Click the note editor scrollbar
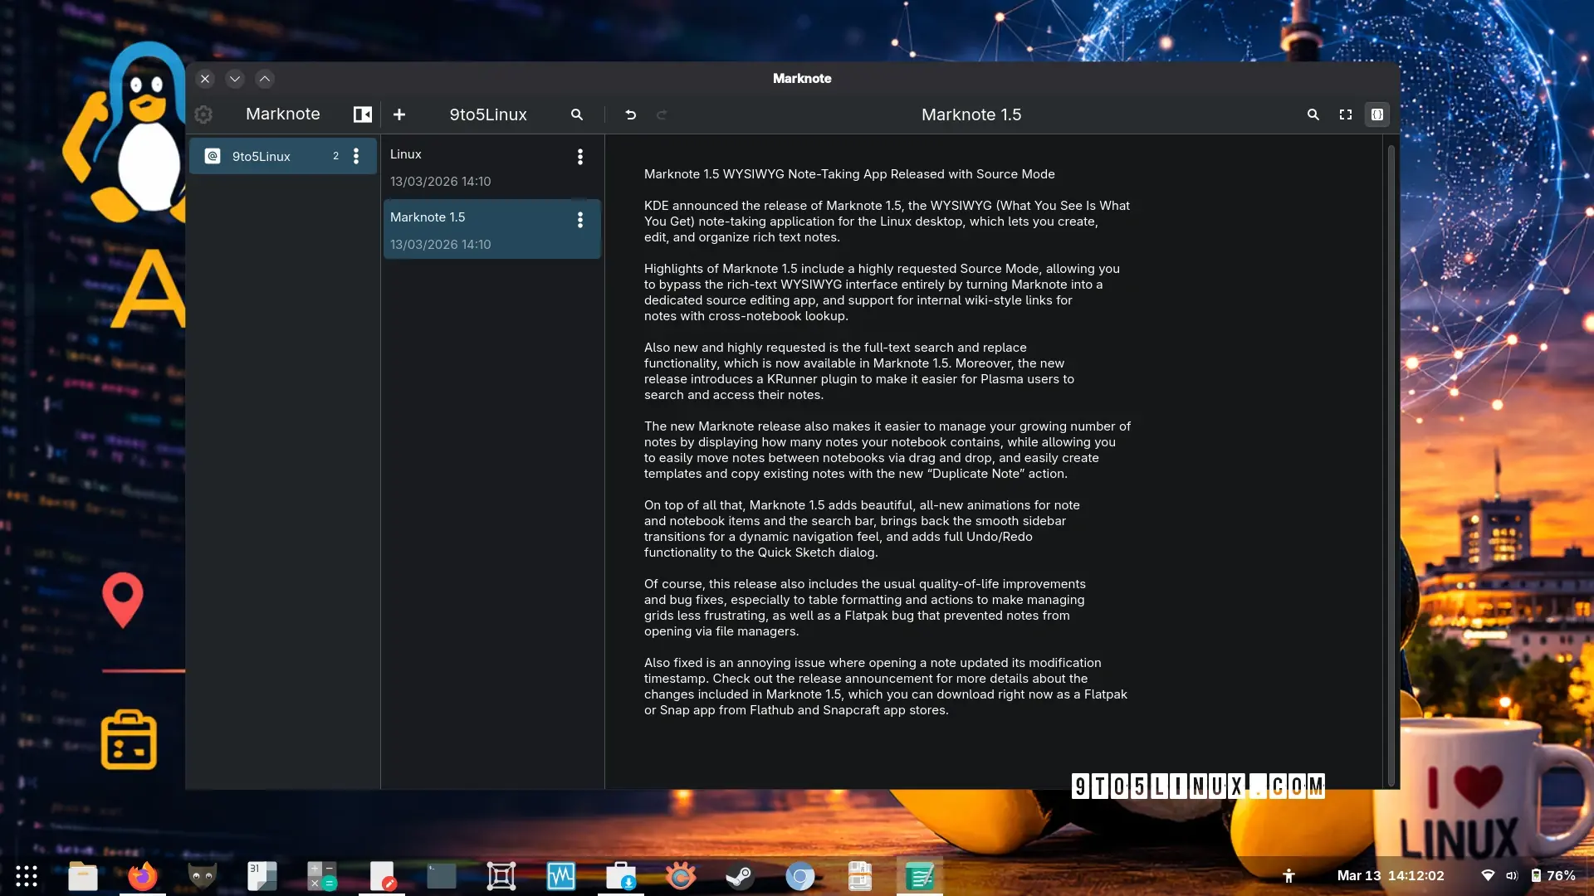1594x896 pixels. pyautogui.click(x=1391, y=465)
